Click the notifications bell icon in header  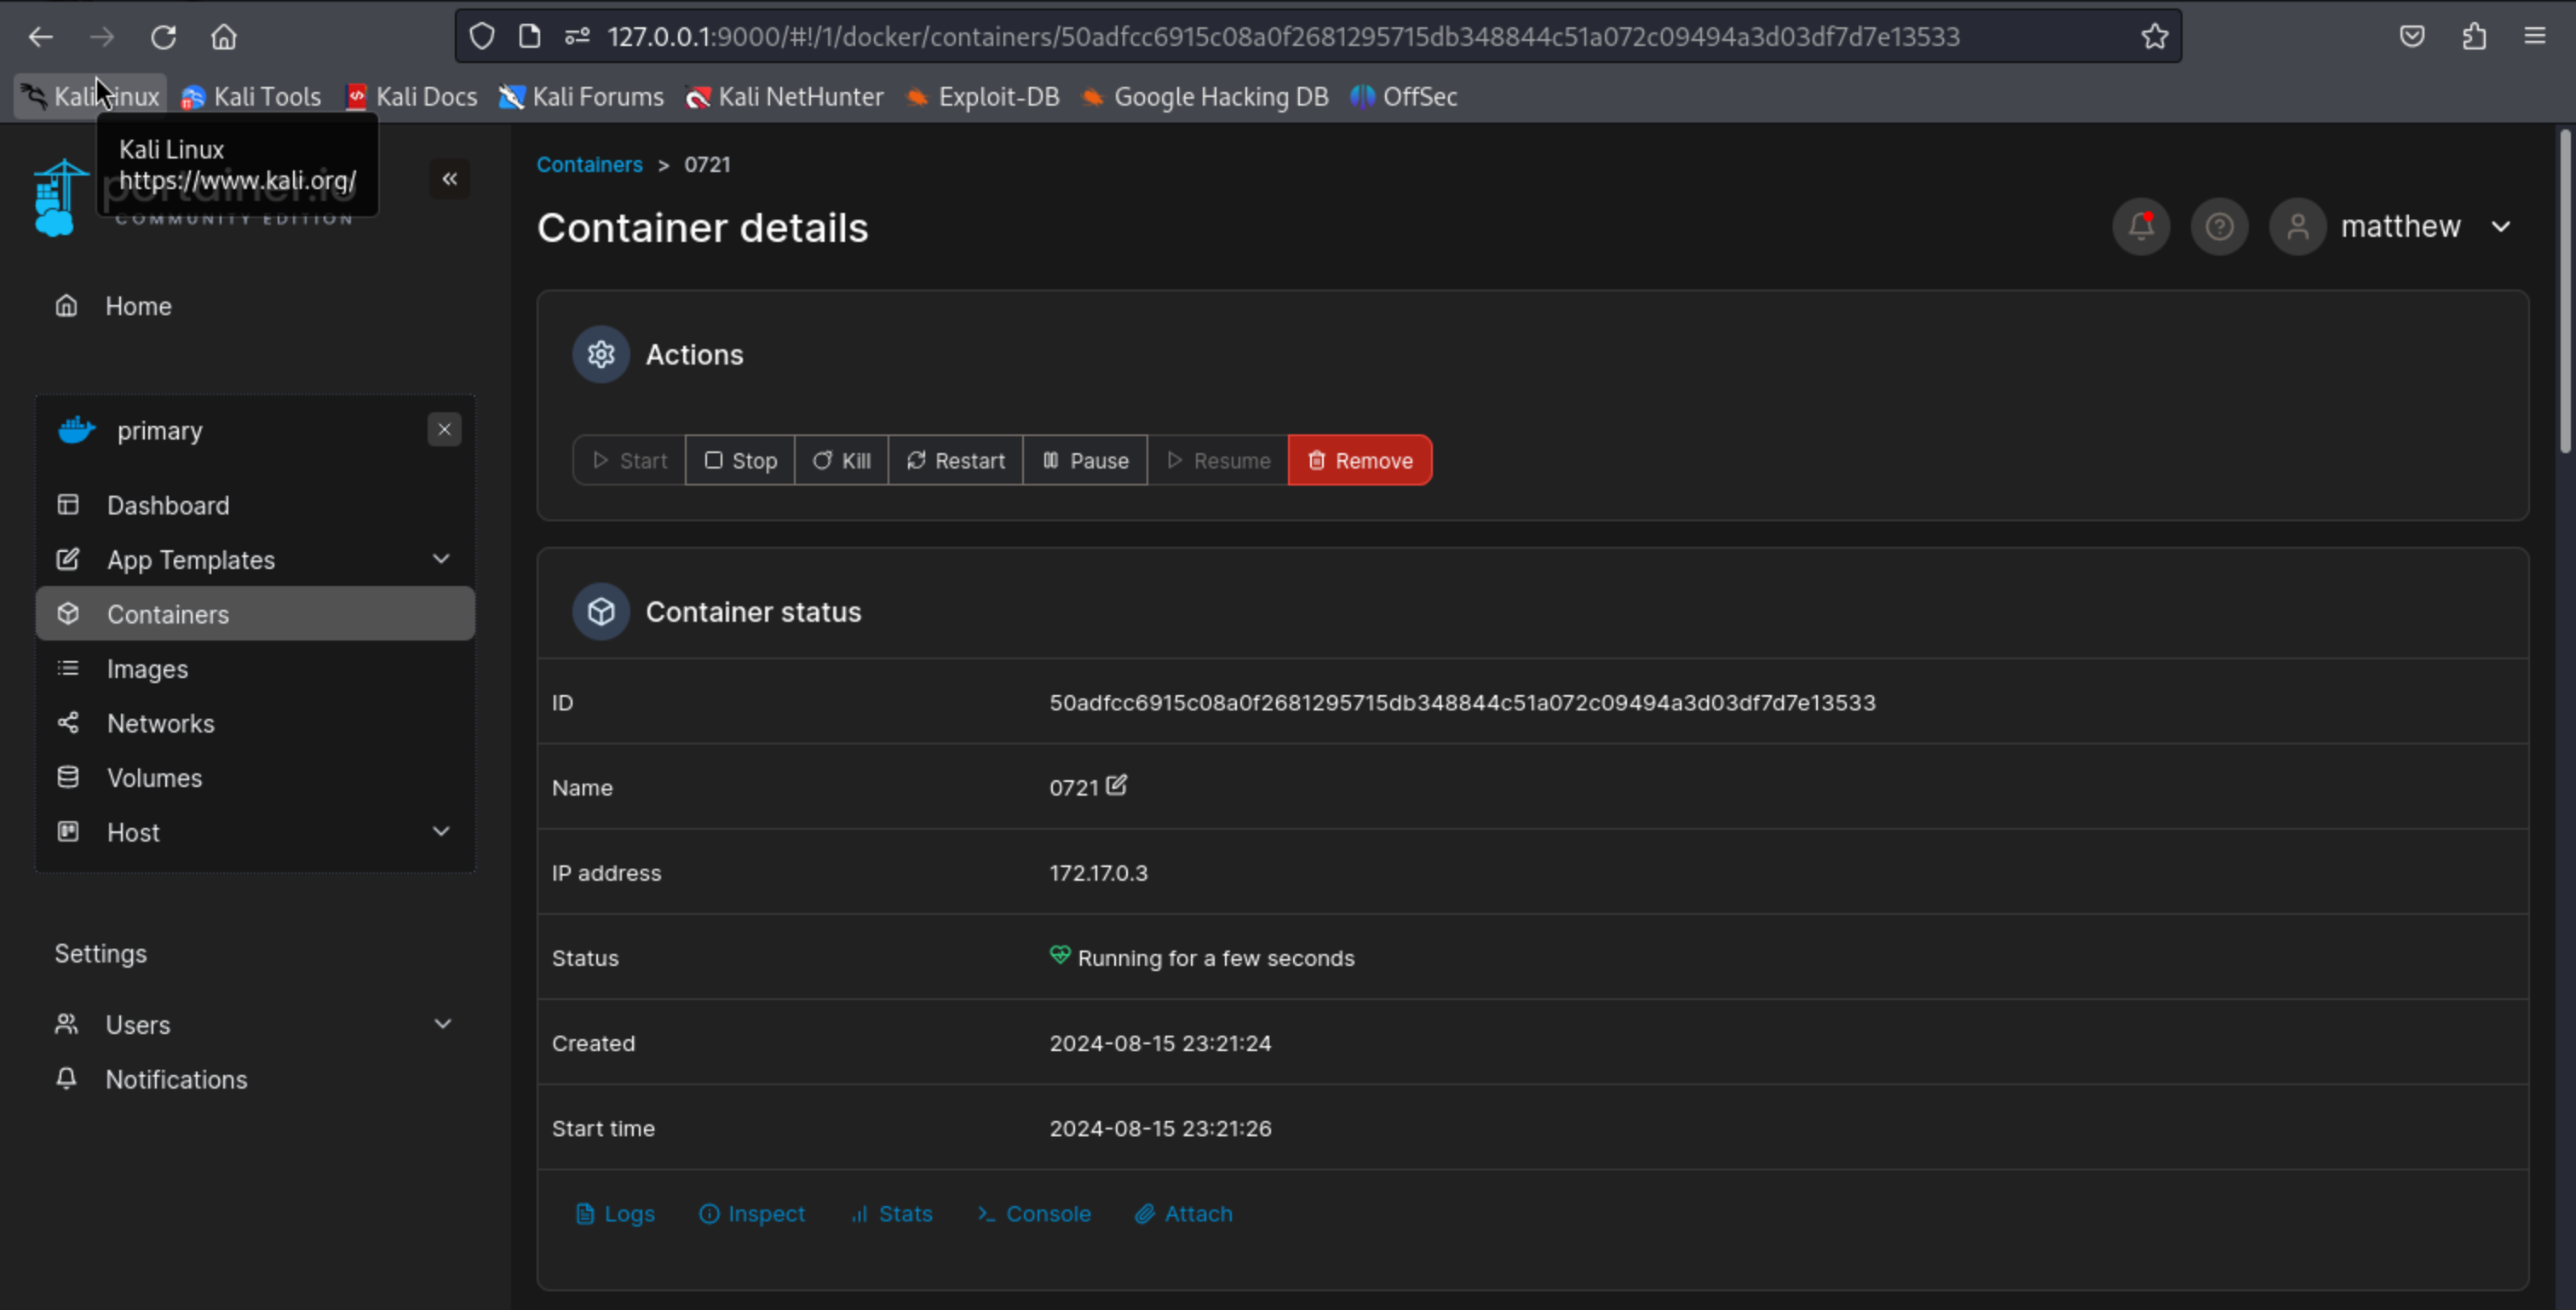pyautogui.click(x=2140, y=227)
